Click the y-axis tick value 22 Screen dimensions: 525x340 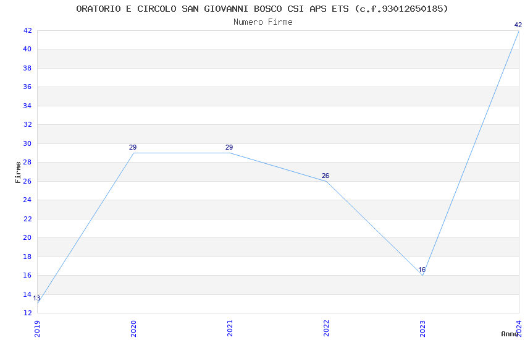[27, 219]
